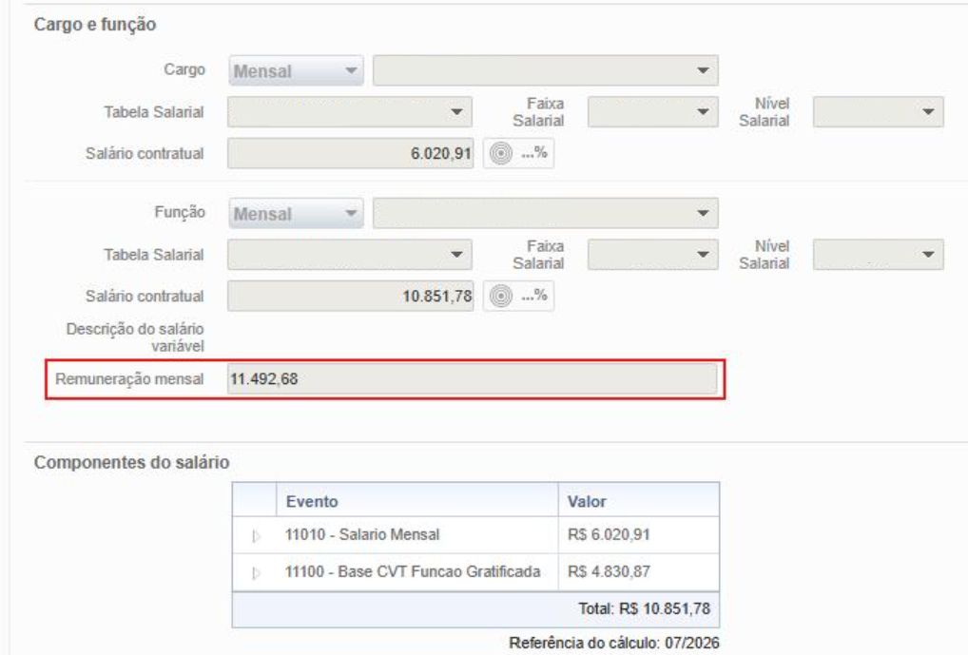Image resolution: width=968 pixels, height=655 pixels.
Task: Open Cargo Nível Salarial dropdown
Action: click(878, 112)
